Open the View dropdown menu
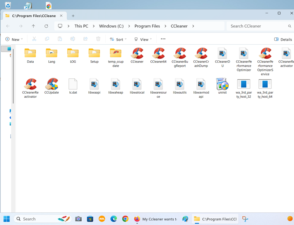 pyautogui.click(x=143, y=39)
